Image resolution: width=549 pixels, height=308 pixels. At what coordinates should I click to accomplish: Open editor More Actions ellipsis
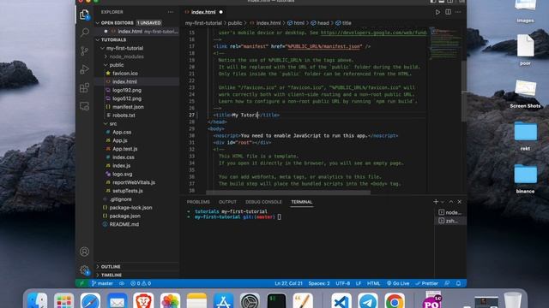pyautogui.click(x=458, y=12)
